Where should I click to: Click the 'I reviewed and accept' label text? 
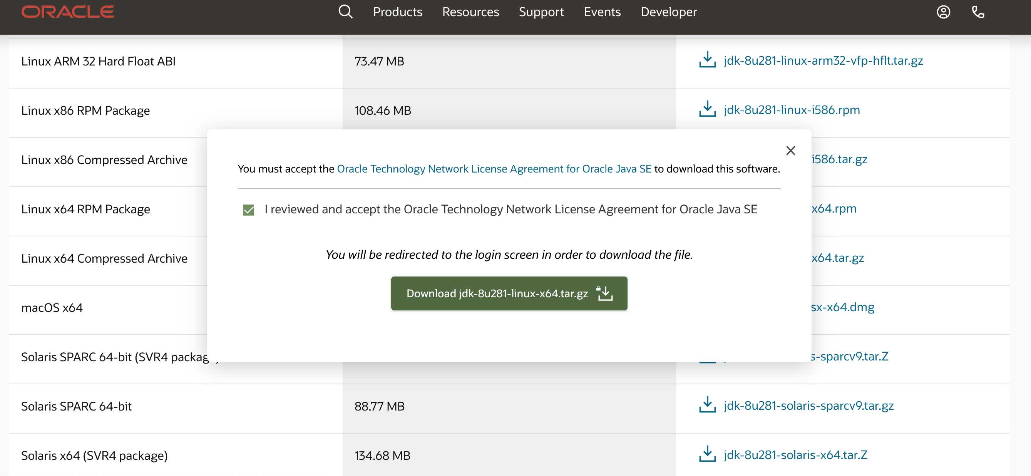click(x=511, y=209)
